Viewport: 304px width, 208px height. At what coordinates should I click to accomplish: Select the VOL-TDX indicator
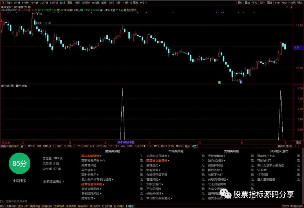click(x=108, y=146)
